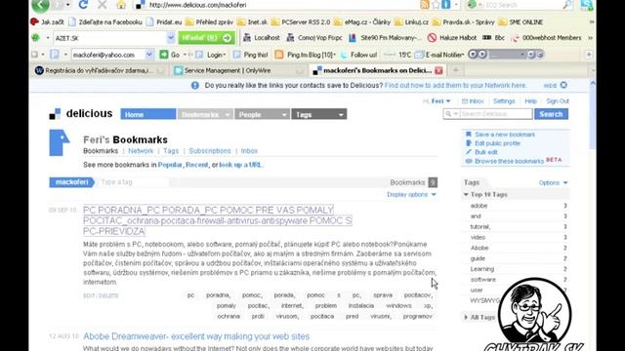Switch to Registrácia do vyhľadávačov tab

click(x=100, y=70)
